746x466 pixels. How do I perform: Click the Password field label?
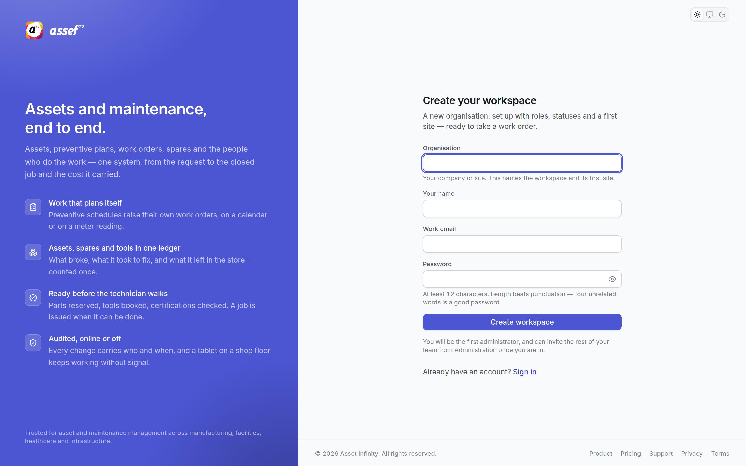437,264
